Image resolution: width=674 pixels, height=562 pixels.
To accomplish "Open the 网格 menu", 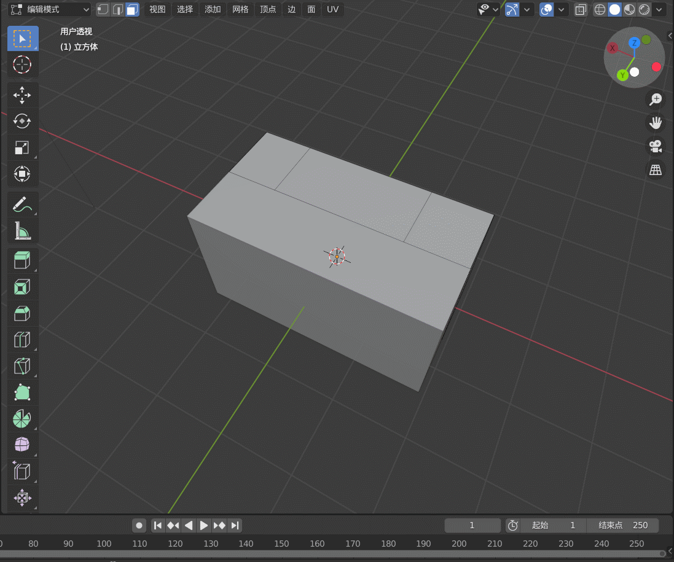I will pyautogui.click(x=240, y=9).
